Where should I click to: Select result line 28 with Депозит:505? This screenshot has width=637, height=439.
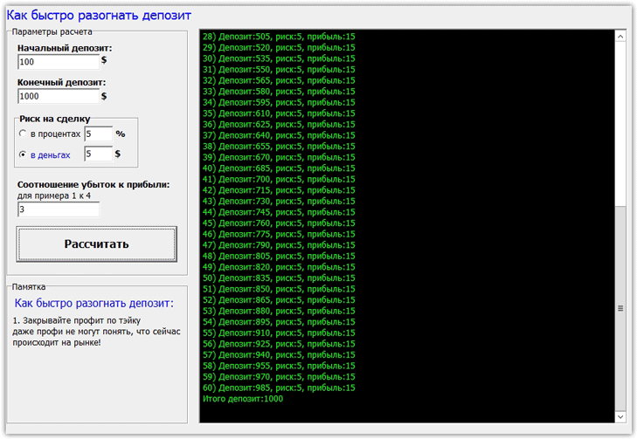(279, 37)
